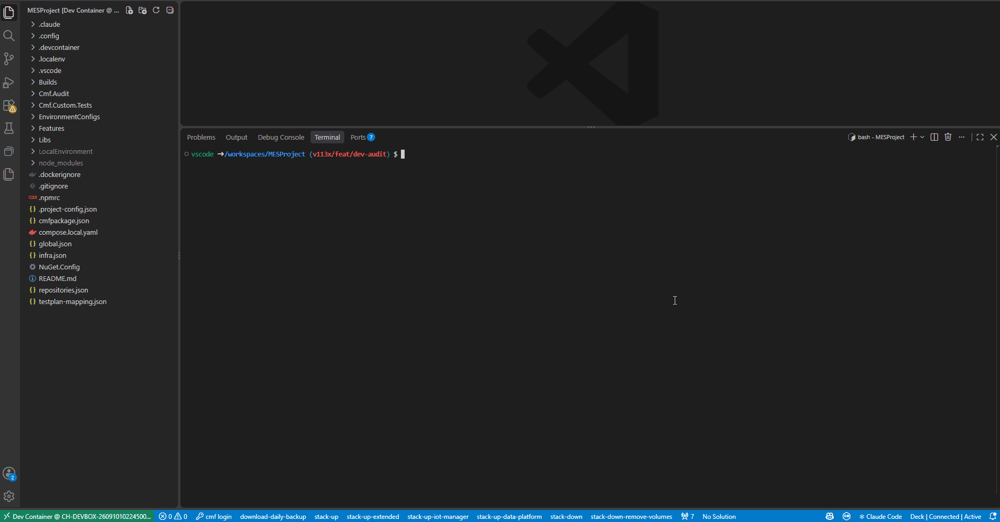
Task: Open notifications bell in status bar
Action: click(x=993, y=516)
